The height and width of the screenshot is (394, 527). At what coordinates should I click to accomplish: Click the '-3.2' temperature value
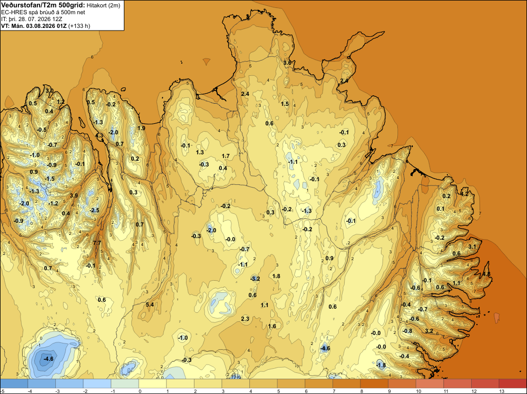pyautogui.click(x=255, y=279)
